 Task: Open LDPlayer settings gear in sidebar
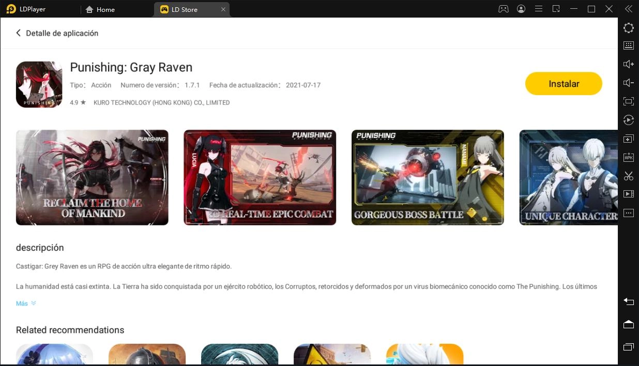[x=628, y=28]
